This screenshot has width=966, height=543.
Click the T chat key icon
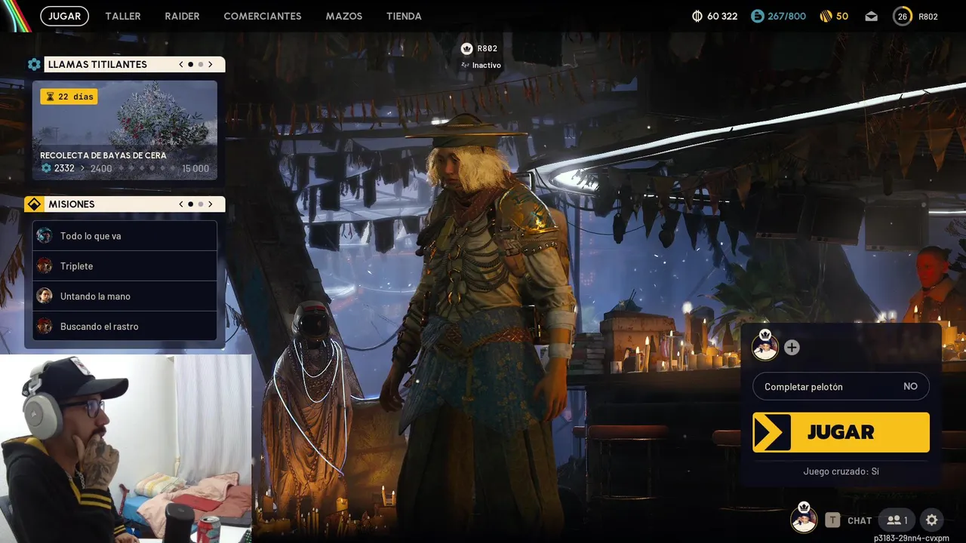pos(832,520)
